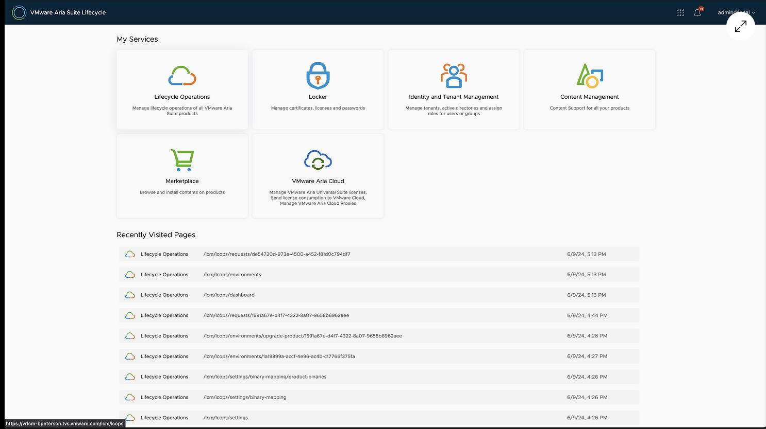The height and width of the screenshot is (429, 766).
Task: Click the Lifecycle Operations cloud icon card
Action: [182, 76]
